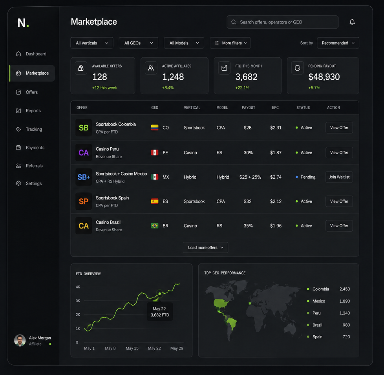Viewport: 384px width, 375px height.
Task: Click the Dashboard home icon
Action: coord(18,54)
